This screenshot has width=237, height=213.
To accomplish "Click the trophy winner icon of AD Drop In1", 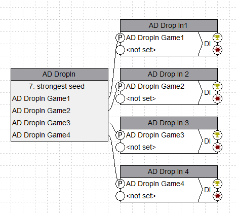I will point(217,38).
